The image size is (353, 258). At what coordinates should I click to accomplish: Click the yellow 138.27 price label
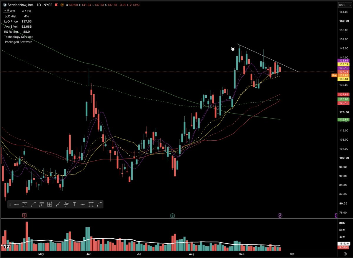click(x=344, y=64)
